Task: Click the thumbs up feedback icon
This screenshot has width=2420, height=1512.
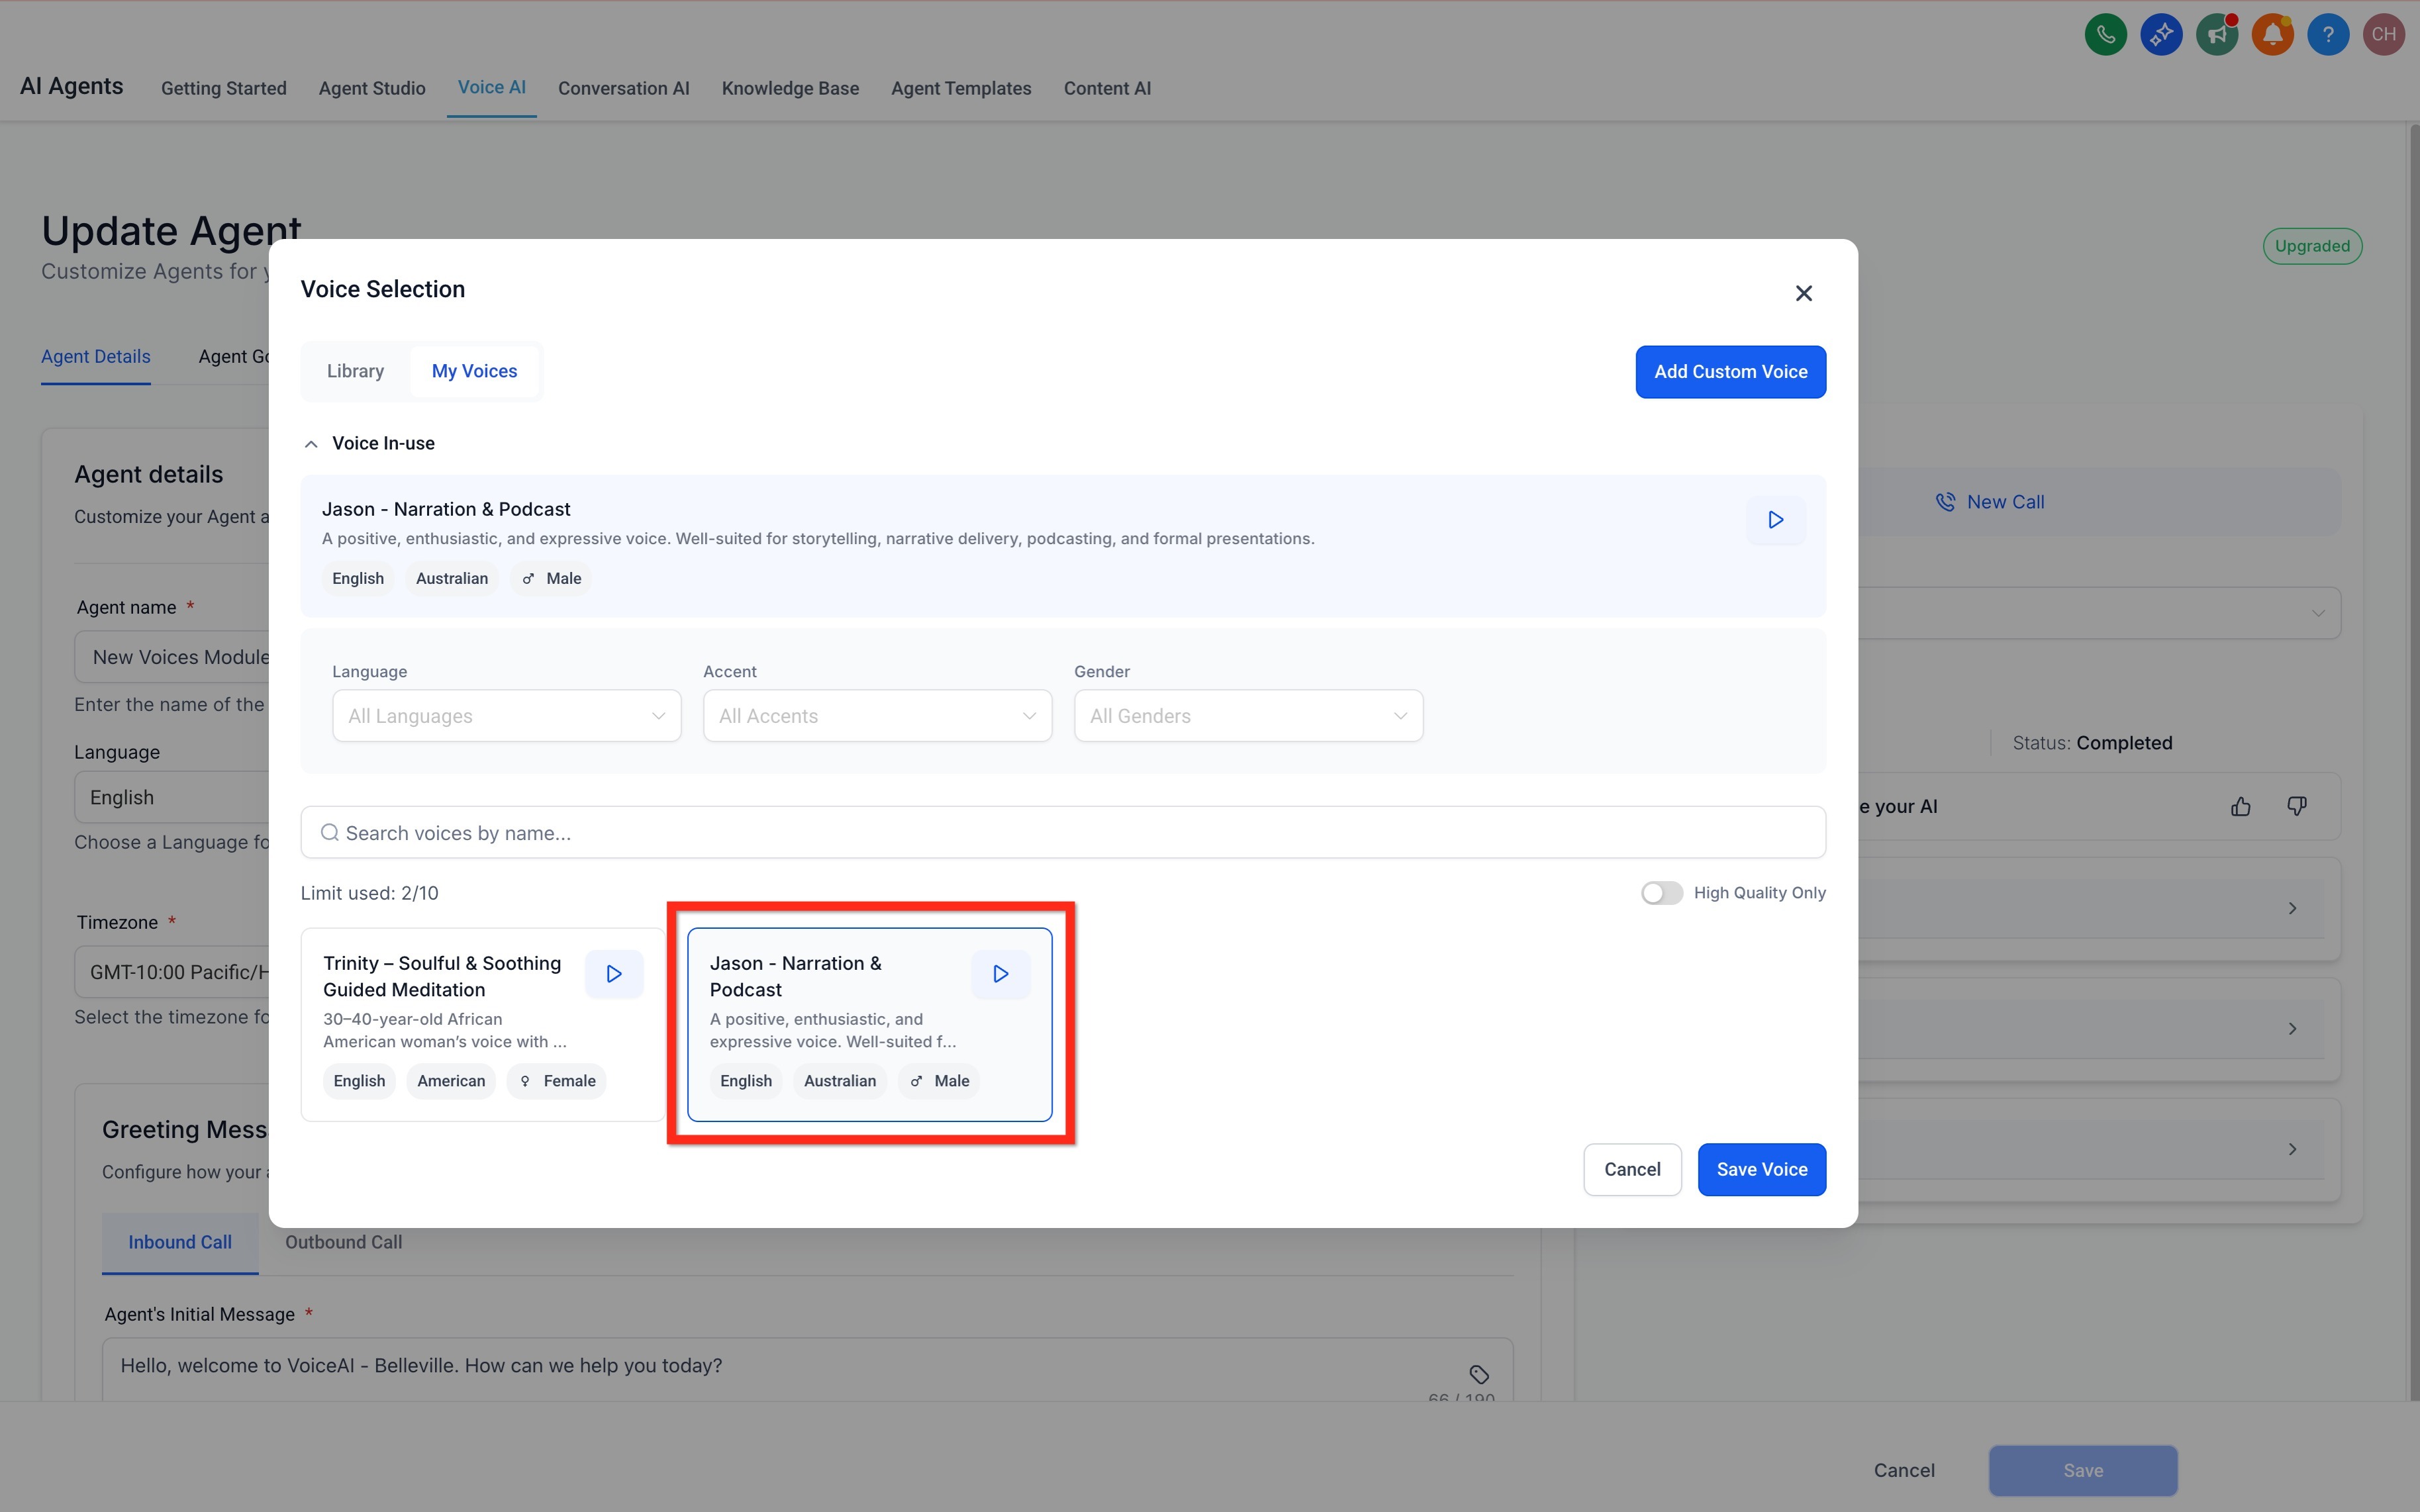Action: pos(2240,807)
